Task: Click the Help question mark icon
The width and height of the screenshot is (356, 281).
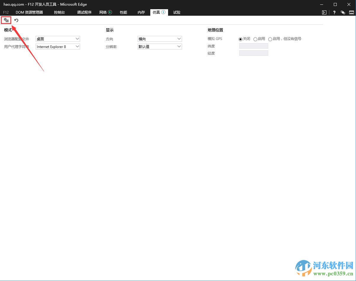Action: pos(334,12)
